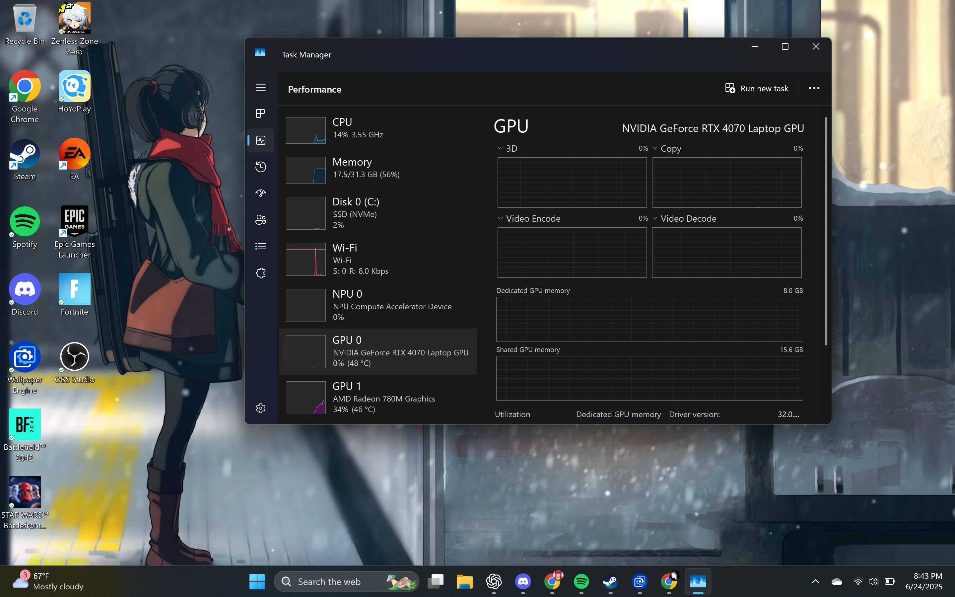Open the Copy engine graph dropdown
The width and height of the screenshot is (955, 597).
click(x=655, y=148)
